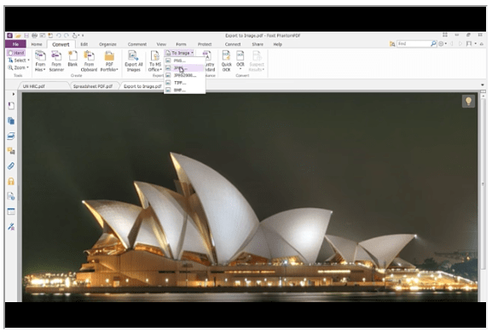
Task: Open the Digital Signatures panel
Action: click(11, 196)
